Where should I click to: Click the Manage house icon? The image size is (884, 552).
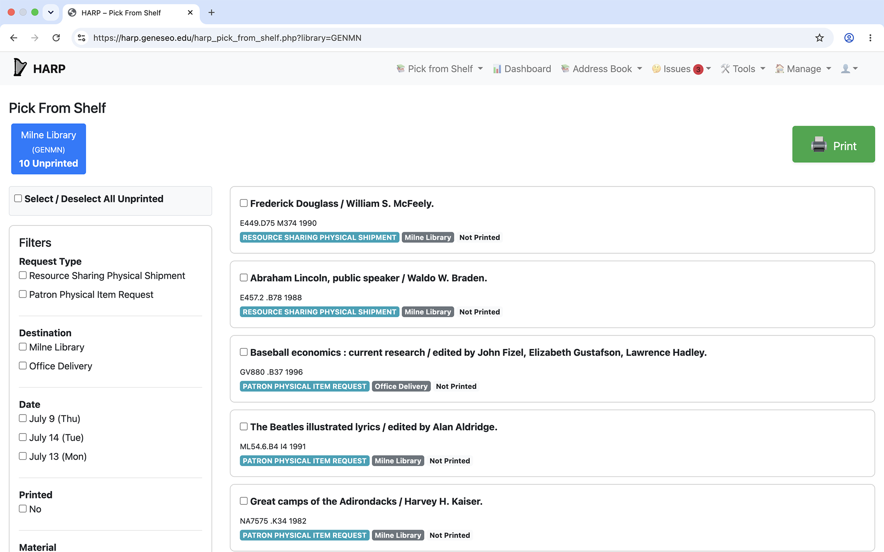780,69
